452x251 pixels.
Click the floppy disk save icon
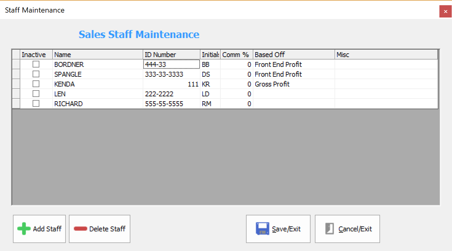point(262,228)
